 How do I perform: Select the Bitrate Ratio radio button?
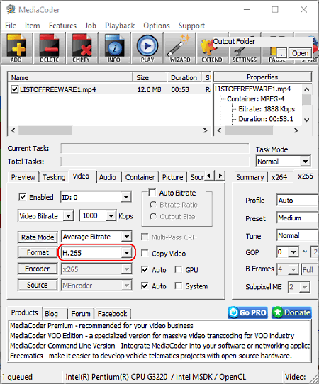153,205
